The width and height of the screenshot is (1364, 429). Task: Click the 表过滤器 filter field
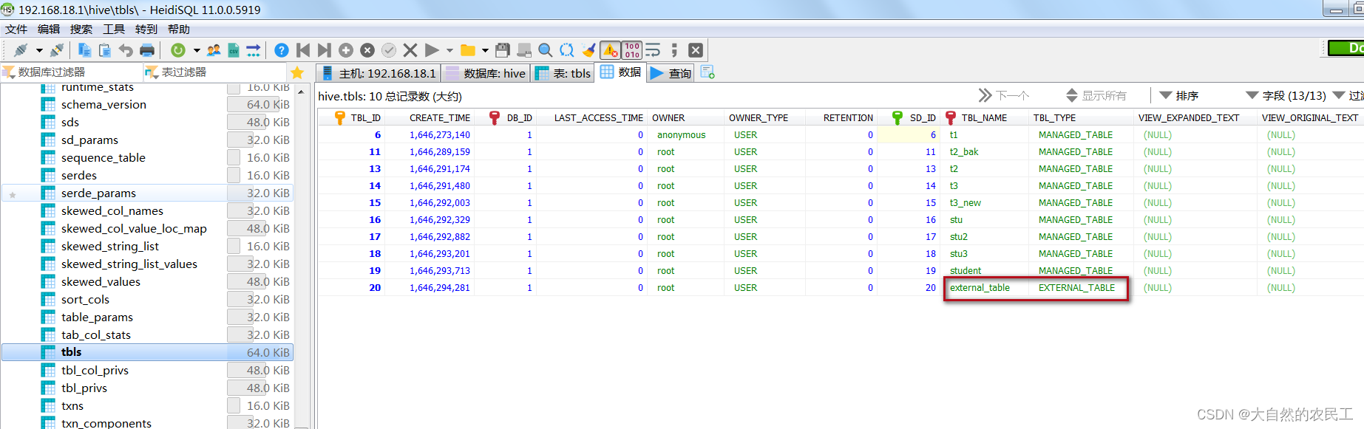pos(214,72)
